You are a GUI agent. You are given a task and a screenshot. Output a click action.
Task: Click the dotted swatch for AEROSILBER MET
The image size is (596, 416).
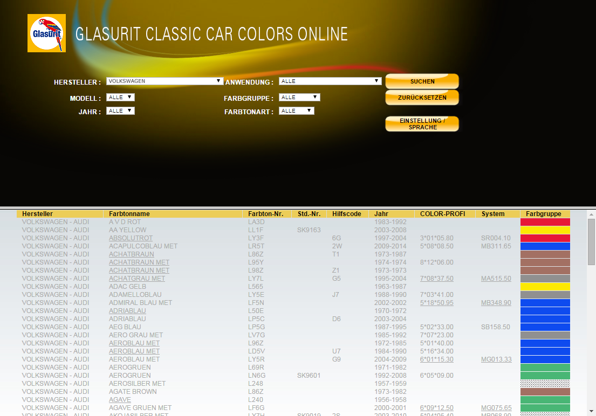[x=545, y=383]
